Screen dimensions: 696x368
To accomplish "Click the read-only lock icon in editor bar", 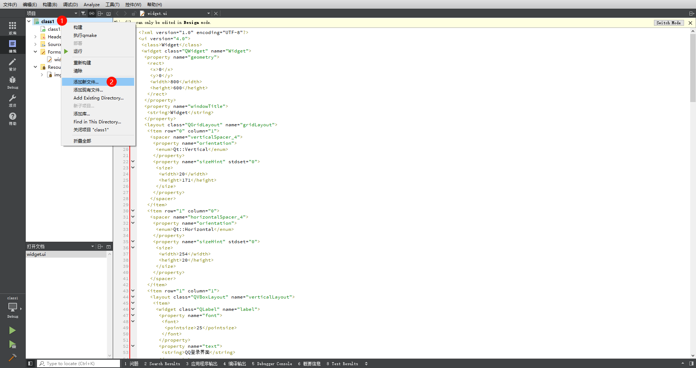I will coord(134,13).
